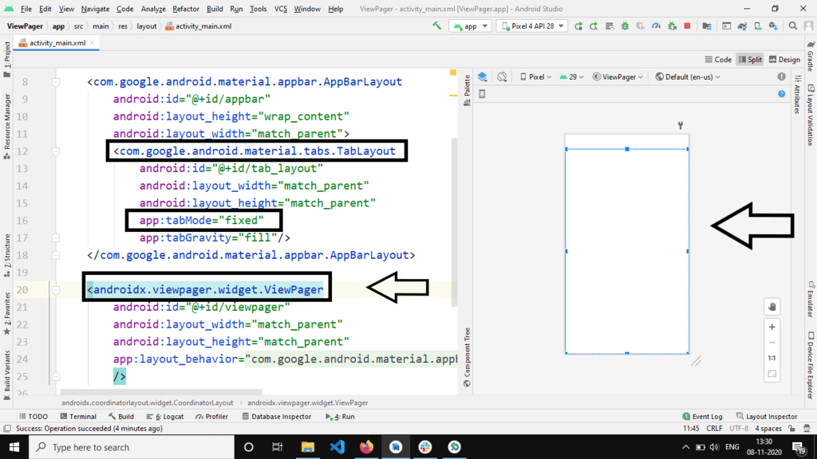
Task: Debug the app using the bug icon
Action: tap(623, 25)
